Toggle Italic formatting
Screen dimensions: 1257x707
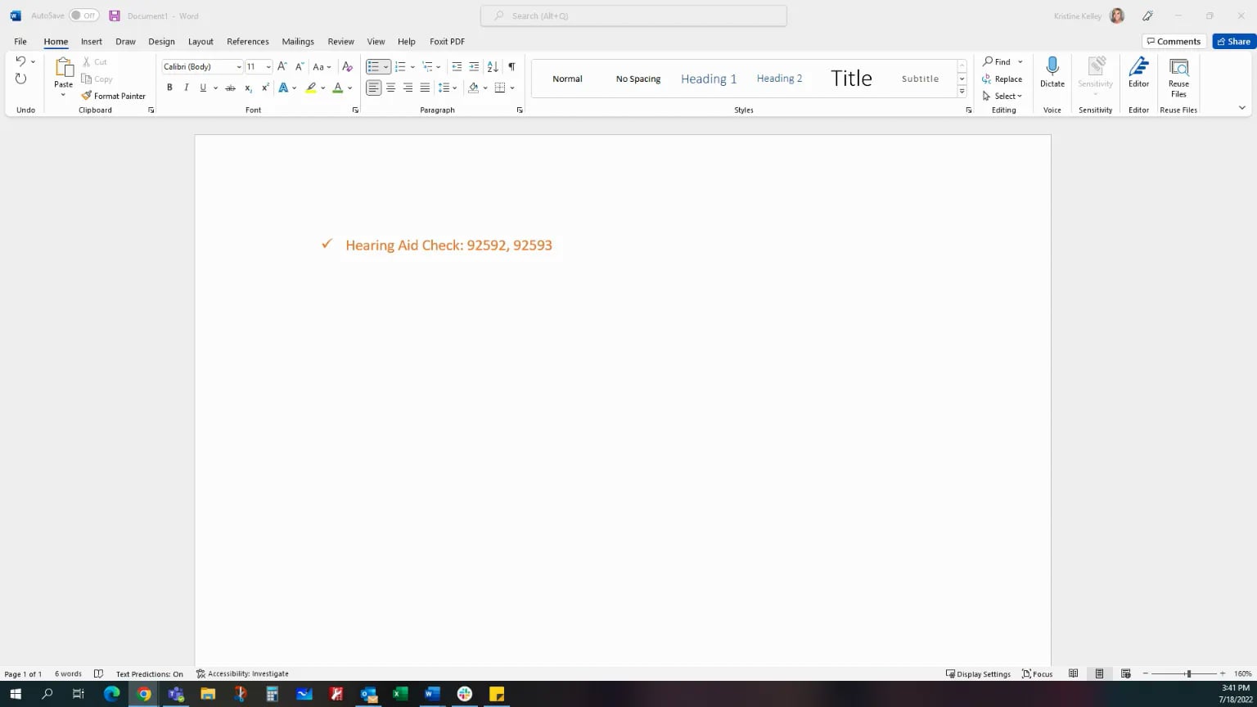tap(187, 88)
